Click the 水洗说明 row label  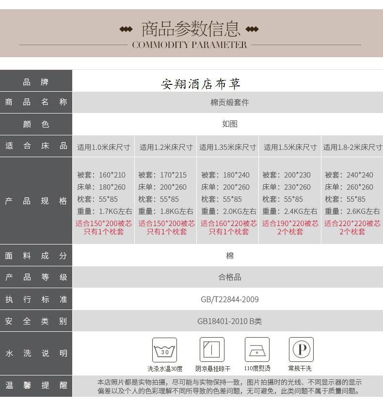coord(36,353)
